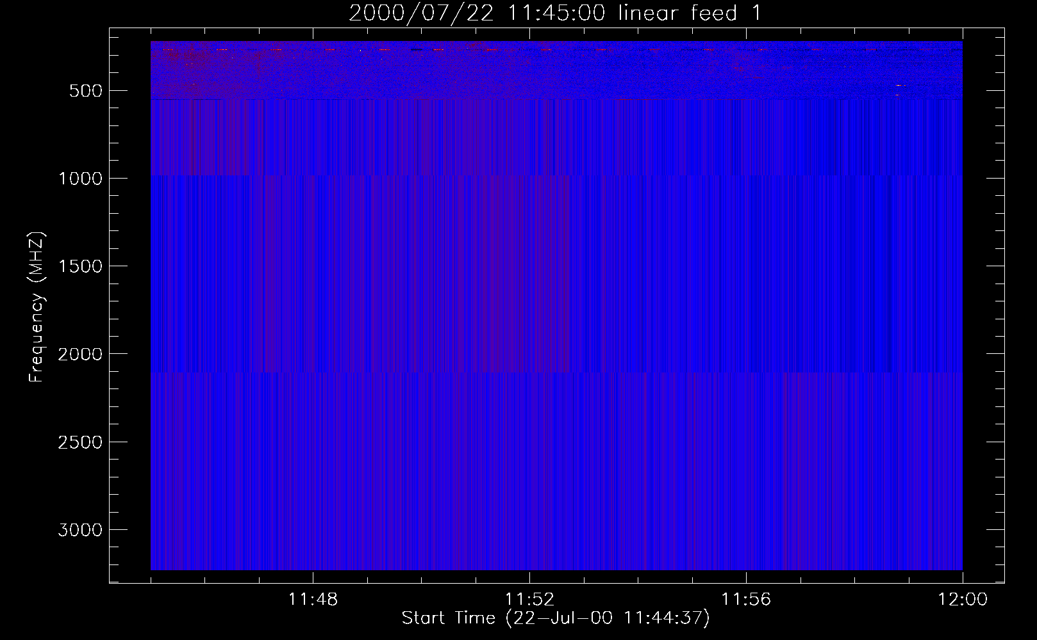Click the 12:00 time tick label
1037x640 pixels.
(x=963, y=600)
